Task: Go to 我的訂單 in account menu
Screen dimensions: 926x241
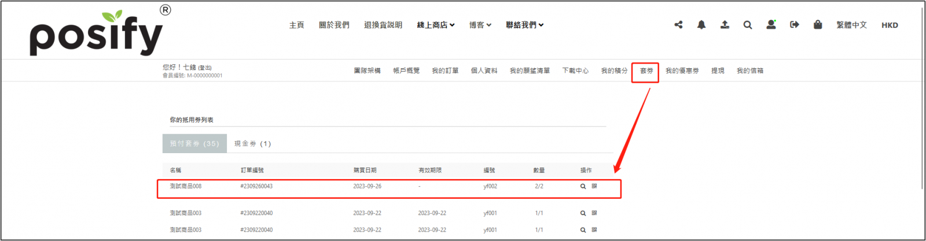Action: click(x=445, y=71)
